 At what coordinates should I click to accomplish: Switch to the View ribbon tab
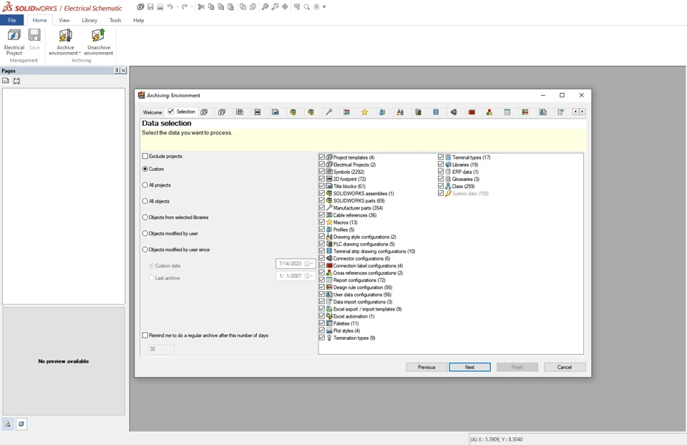(64, 20)
